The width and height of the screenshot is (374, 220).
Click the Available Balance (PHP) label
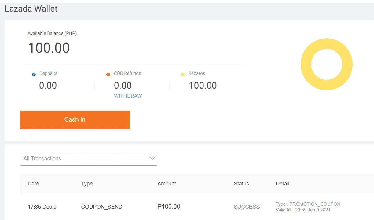click(52, 33)
